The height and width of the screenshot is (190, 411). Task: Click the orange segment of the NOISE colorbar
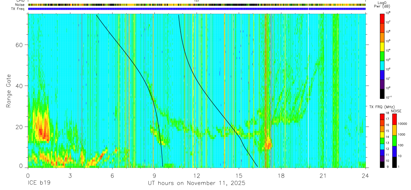click(x=394, y=130)
